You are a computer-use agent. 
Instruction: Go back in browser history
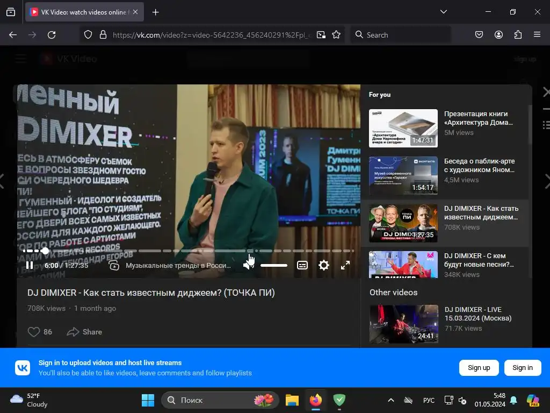pos(13,35)
